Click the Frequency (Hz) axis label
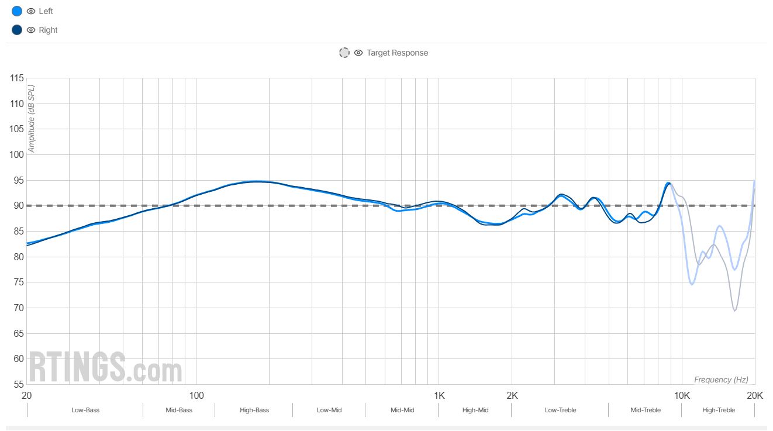This screenshot has height=431, width=773. tap(721, 380)
